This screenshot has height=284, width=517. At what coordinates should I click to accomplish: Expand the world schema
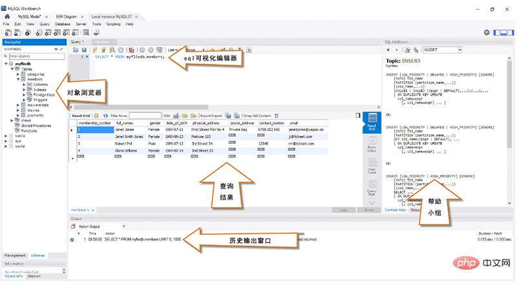6,146
